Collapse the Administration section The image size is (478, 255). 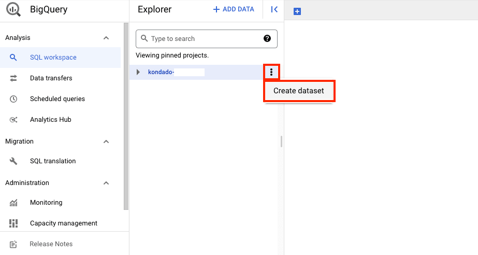tap(106, 183)
